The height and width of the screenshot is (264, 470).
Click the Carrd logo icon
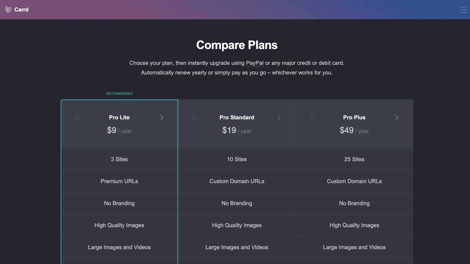pyautogui.click(x=8, y=10)
